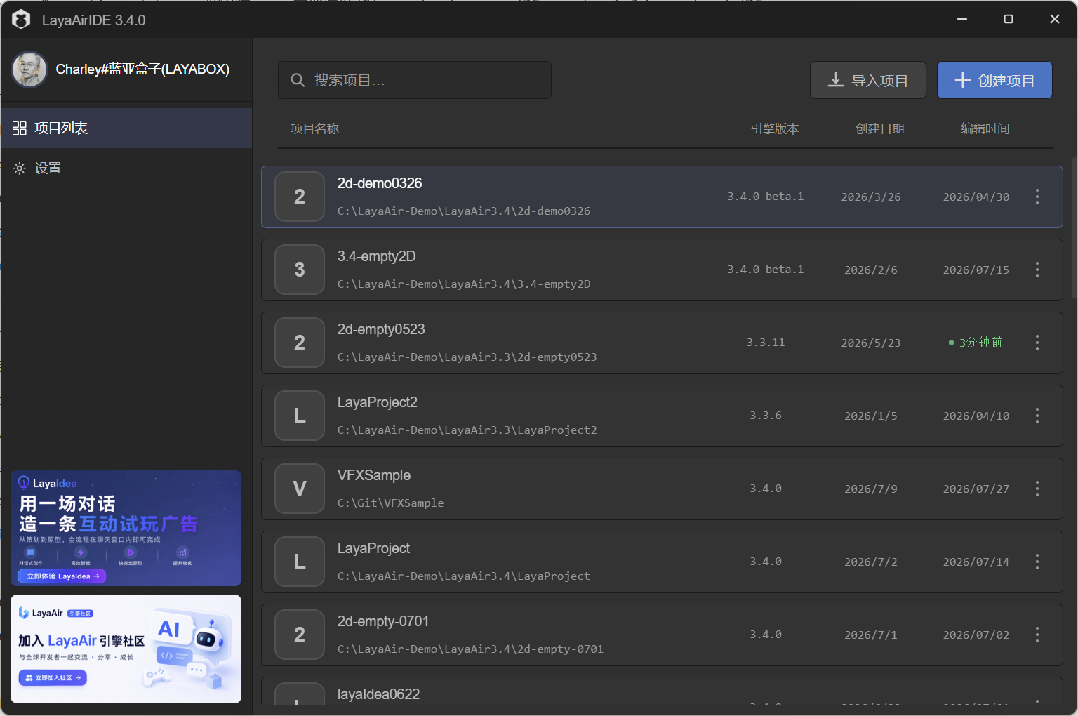The image size is (1078, 716).
Task: Open more options for LayaProject2
Action: tap(1037, 416)
